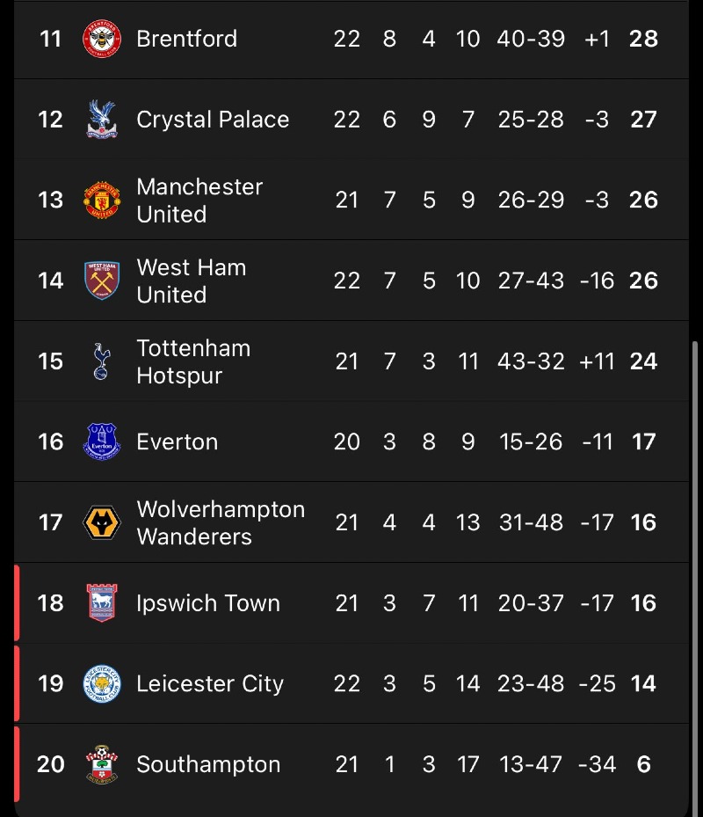Tap the Brentford club crest

point(102,39)
